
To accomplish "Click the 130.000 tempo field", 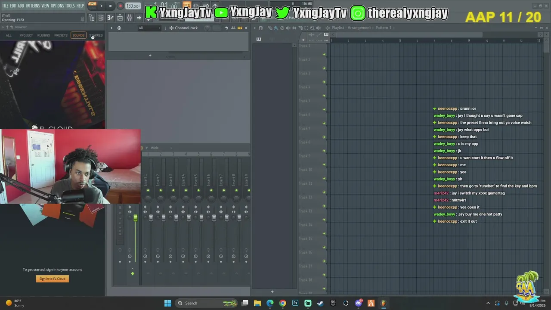I will coord(133,6).
